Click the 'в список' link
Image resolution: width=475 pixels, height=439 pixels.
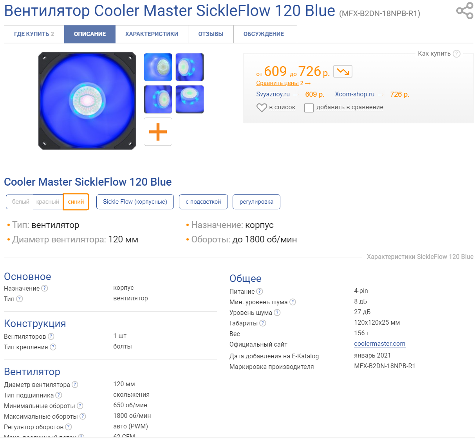pos(282,107)
